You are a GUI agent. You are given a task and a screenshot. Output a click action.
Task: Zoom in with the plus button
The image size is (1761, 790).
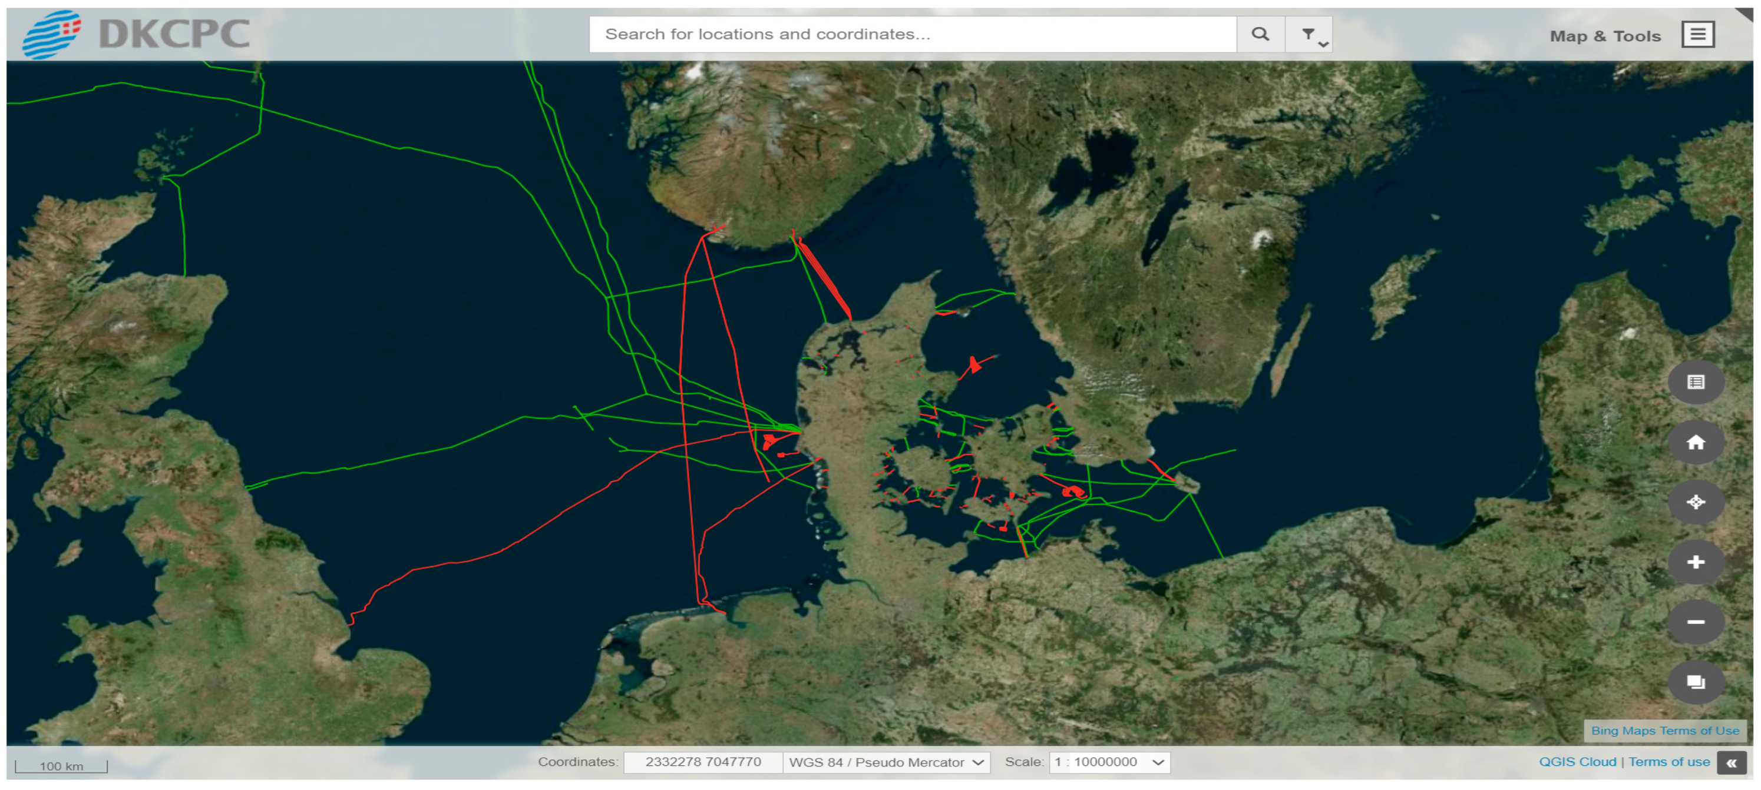pyautogui.click(x=1696, y=563)
